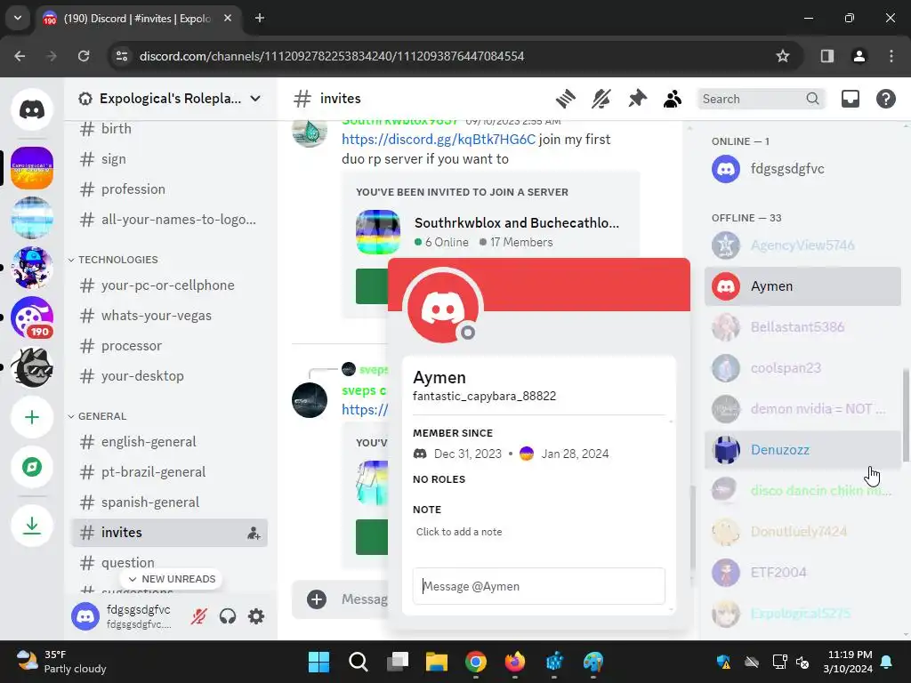
Task: Select Bellastant5386 in member list
Action: coord(802,327)
